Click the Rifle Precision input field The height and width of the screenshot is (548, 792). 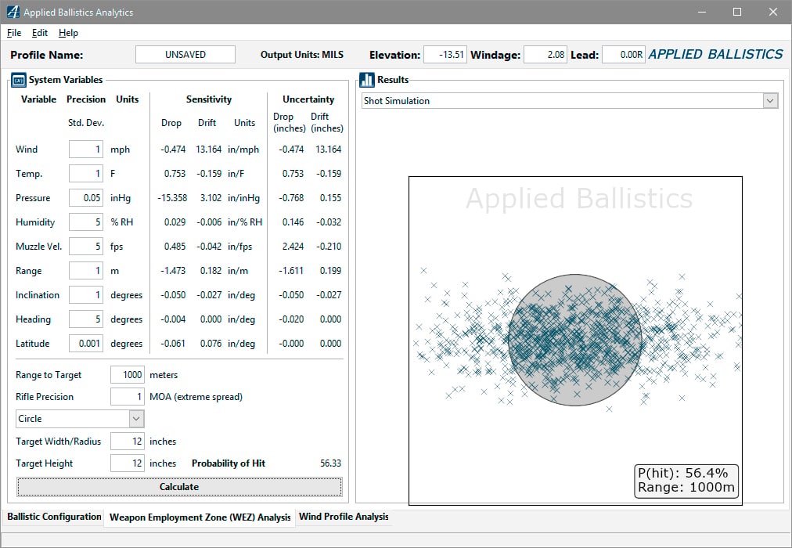click(x=128, y=396)
